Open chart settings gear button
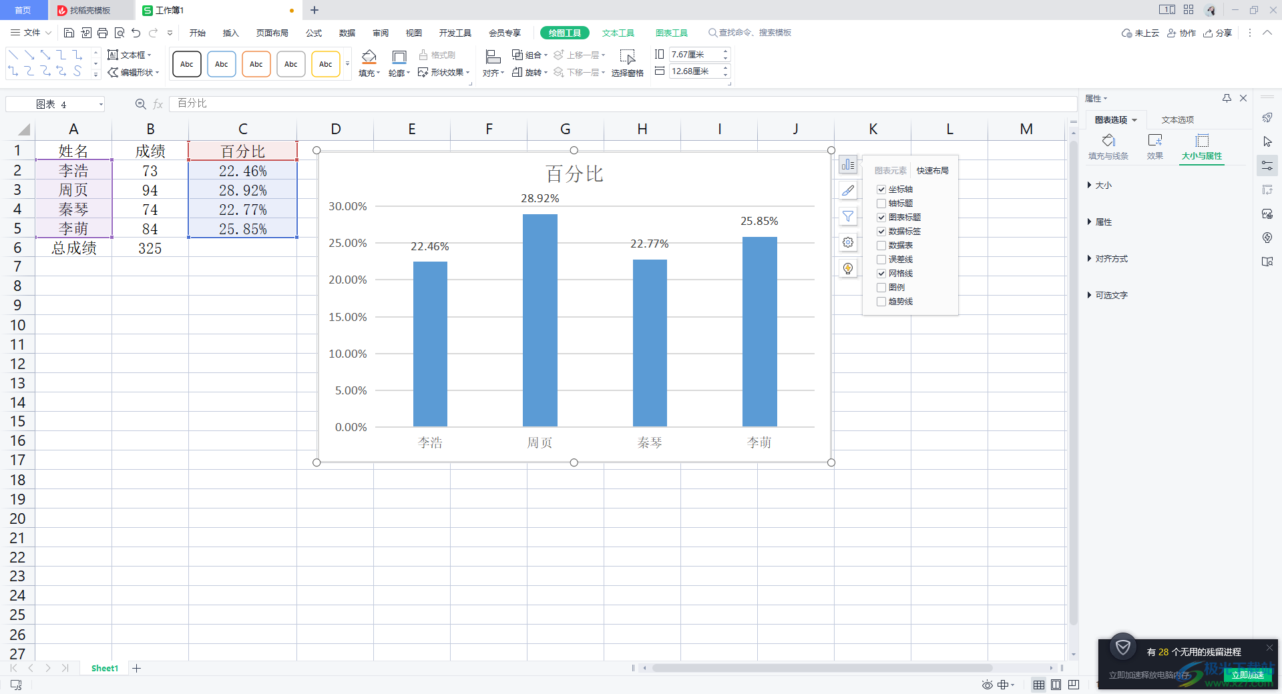1282x694 pixels. tap(848, 242)
